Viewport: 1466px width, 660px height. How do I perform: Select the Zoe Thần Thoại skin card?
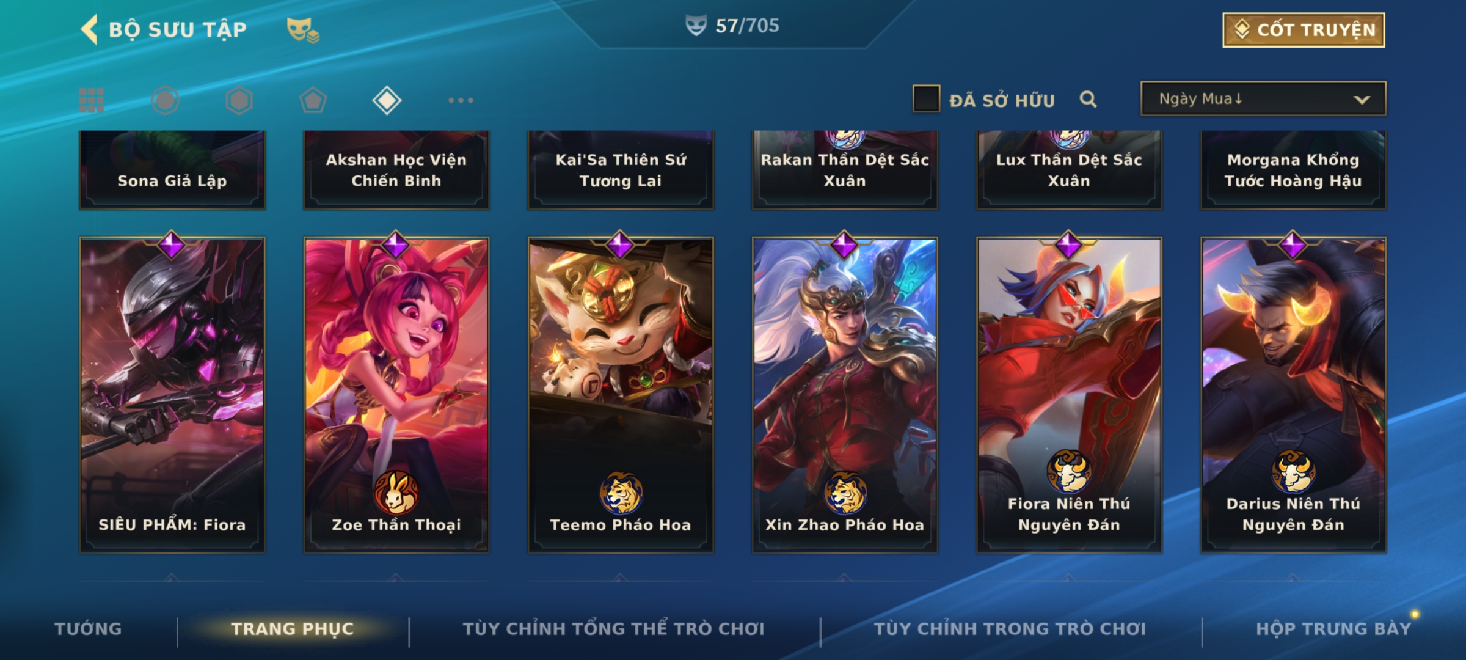pos(396,395)
